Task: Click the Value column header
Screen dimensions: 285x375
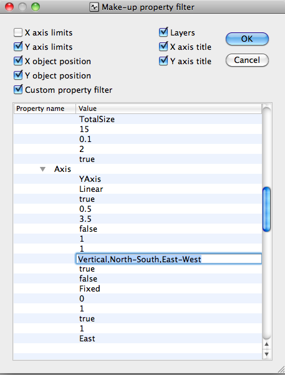Action: (168, 108)
